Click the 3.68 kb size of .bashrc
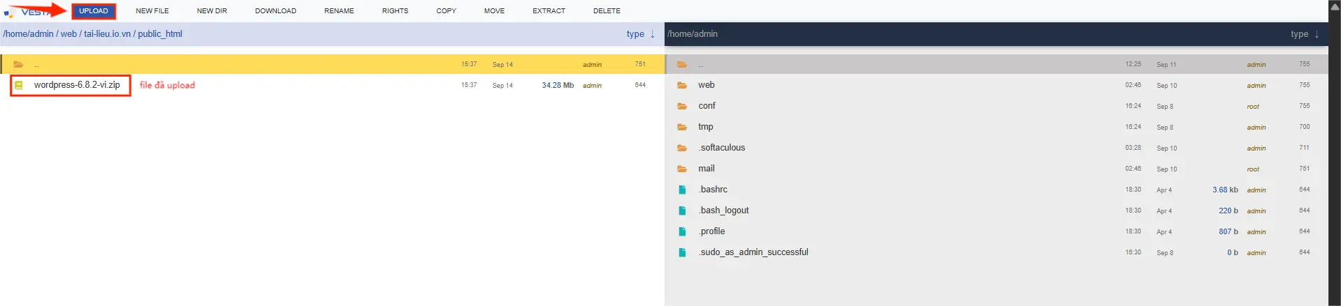Screen dimensions: 1341x306 1225,190
